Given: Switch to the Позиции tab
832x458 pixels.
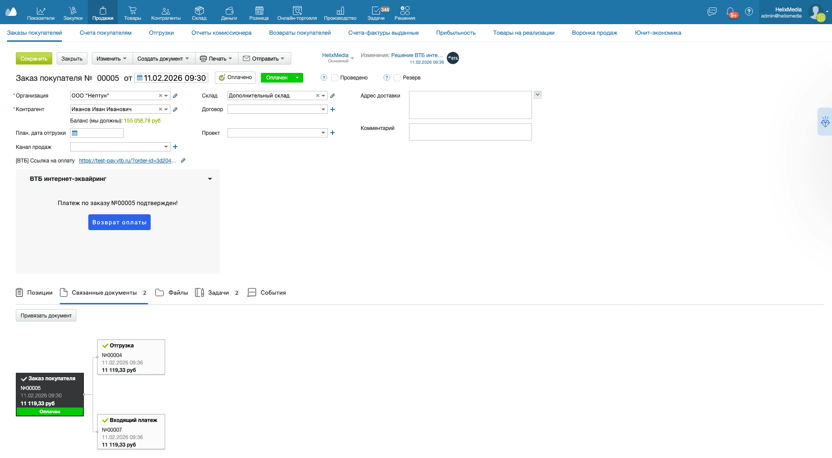Looking at the screenshot, I should coord(34,293).
